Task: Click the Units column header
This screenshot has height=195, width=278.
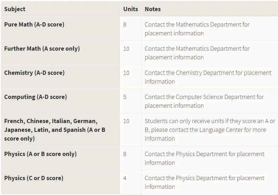Action: [131, 9]
